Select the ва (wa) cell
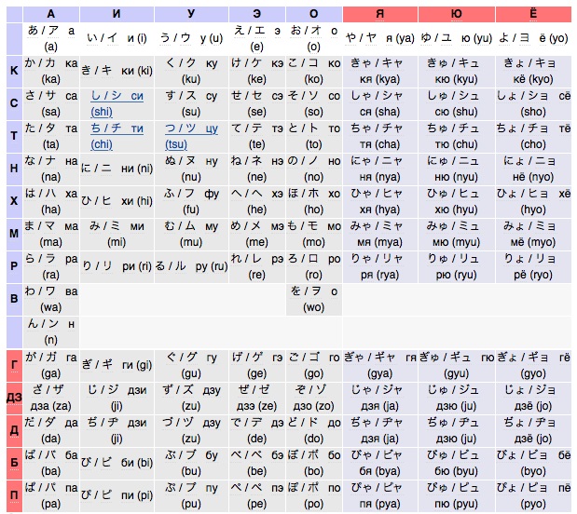The image size is (577, 514). [51, 299]
